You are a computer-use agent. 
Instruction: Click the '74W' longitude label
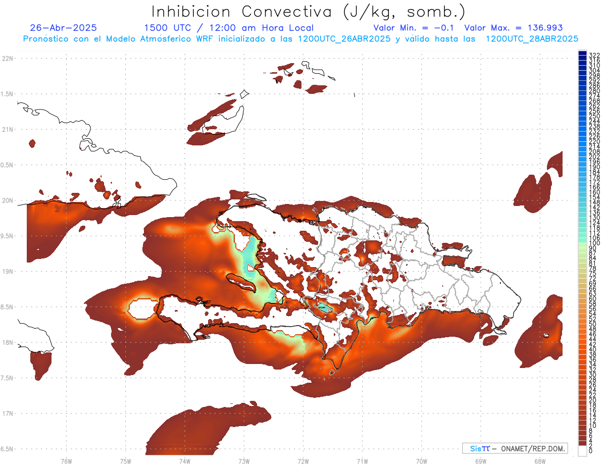[x=185, y=461]
